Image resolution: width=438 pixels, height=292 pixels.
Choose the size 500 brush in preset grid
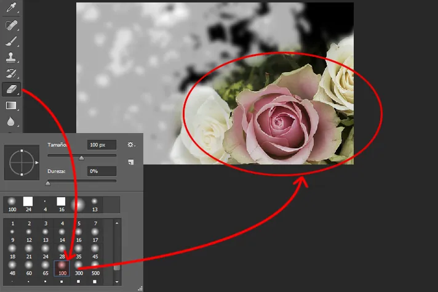[95, 269]
